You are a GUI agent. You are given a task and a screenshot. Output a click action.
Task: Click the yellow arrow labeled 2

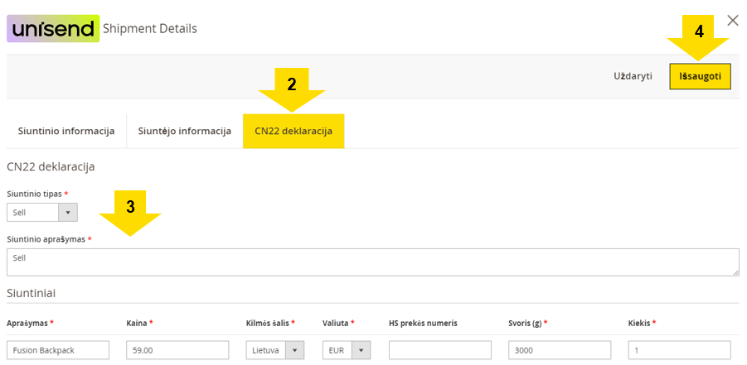tap(292, 89)
